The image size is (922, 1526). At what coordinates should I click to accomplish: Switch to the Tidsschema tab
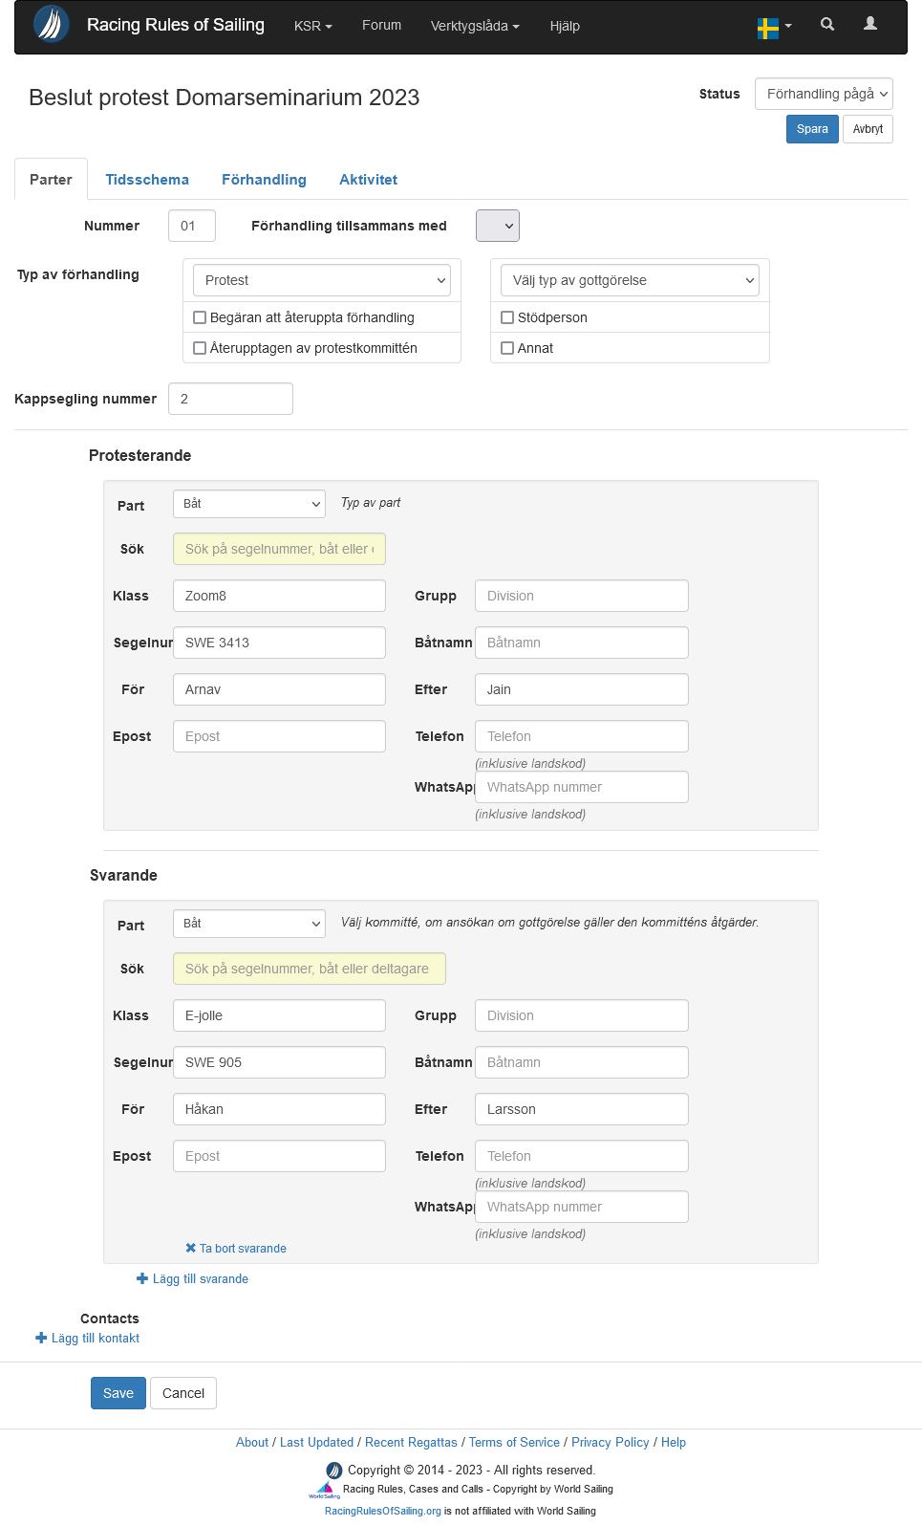(x=147, y=180)
